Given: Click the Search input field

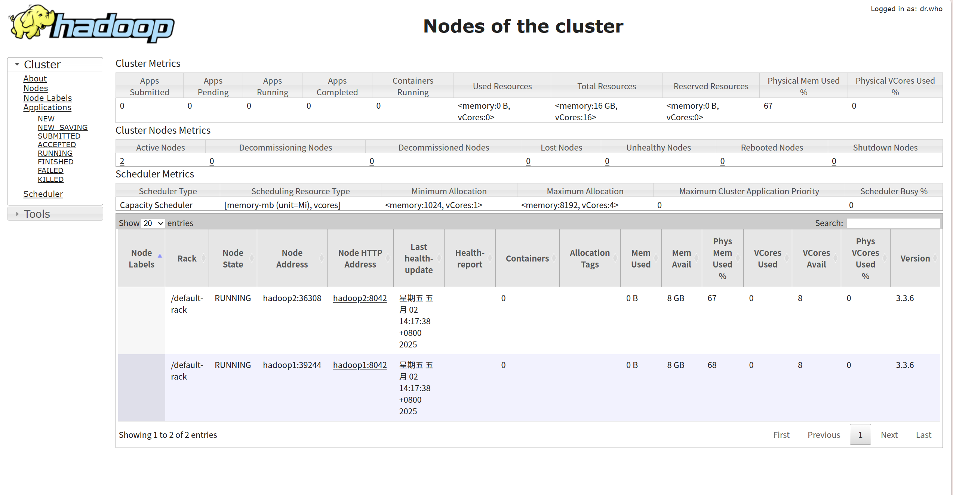Looking at the screenshot, I should pyautogui.click(x=893, y=223).
